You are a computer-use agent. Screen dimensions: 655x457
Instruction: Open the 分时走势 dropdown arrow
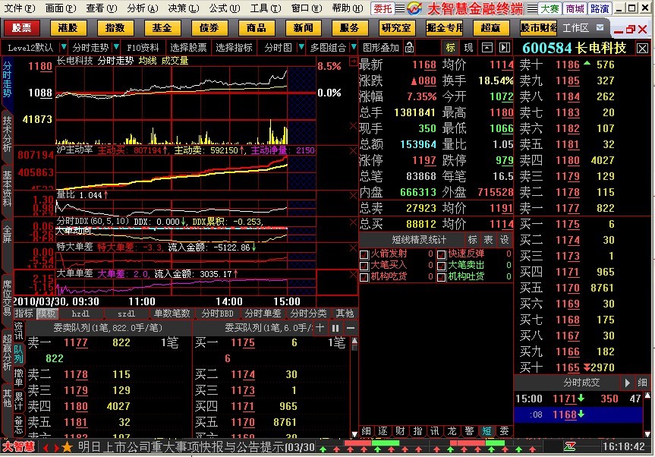tap(117, 47)
